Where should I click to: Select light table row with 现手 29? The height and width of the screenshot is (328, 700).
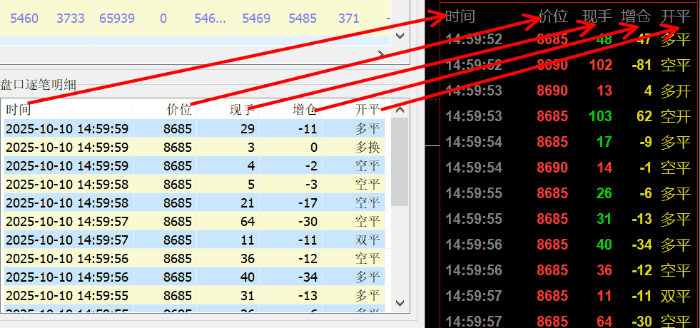pyautogui.click(x=193, y=128)
